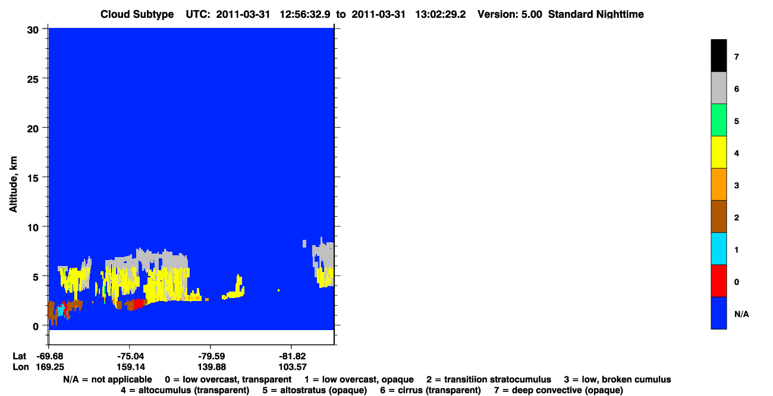Click legend text 'N/A = not applicable'
Screen dimensions: 773x396
pos(107,379)
